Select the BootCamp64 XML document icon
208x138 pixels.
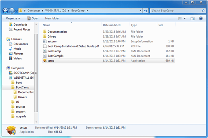[45, 56]
